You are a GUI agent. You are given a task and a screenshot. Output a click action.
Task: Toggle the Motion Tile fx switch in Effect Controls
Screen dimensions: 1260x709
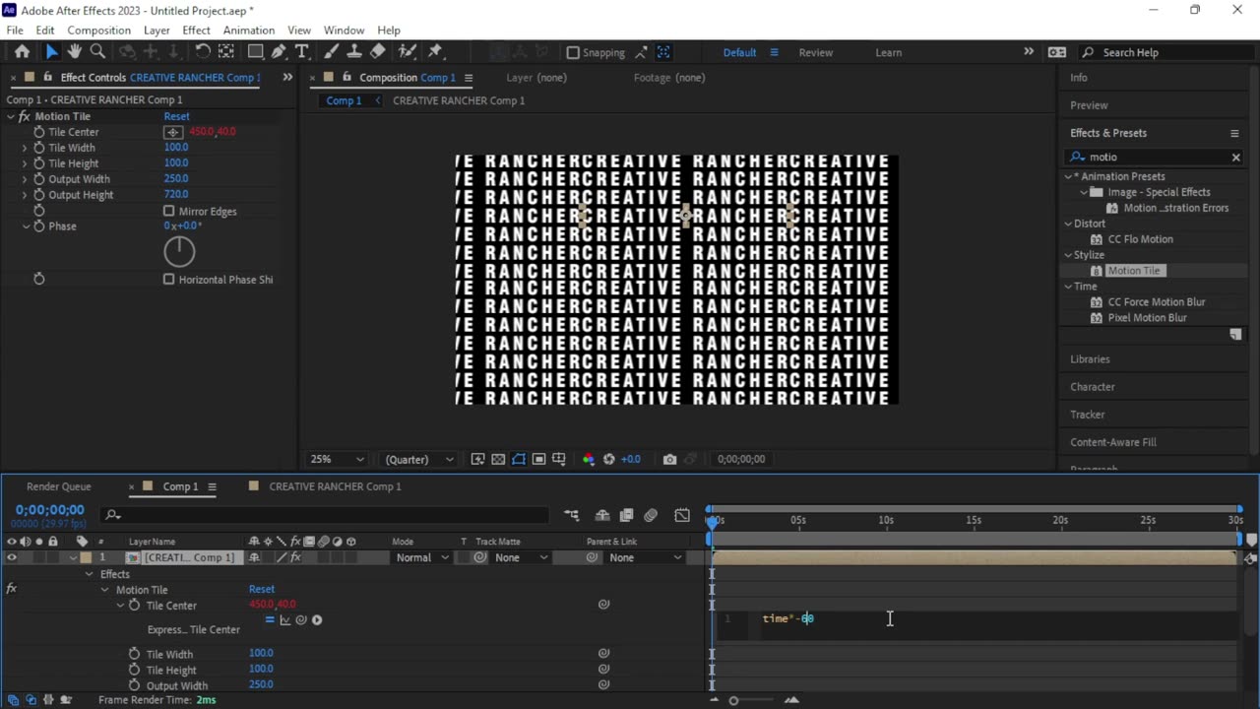coord(24,116)
